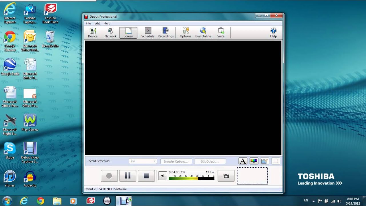This screenshot has width=366, height=206.
Task: Open the text caption tool
Action: 243,161
